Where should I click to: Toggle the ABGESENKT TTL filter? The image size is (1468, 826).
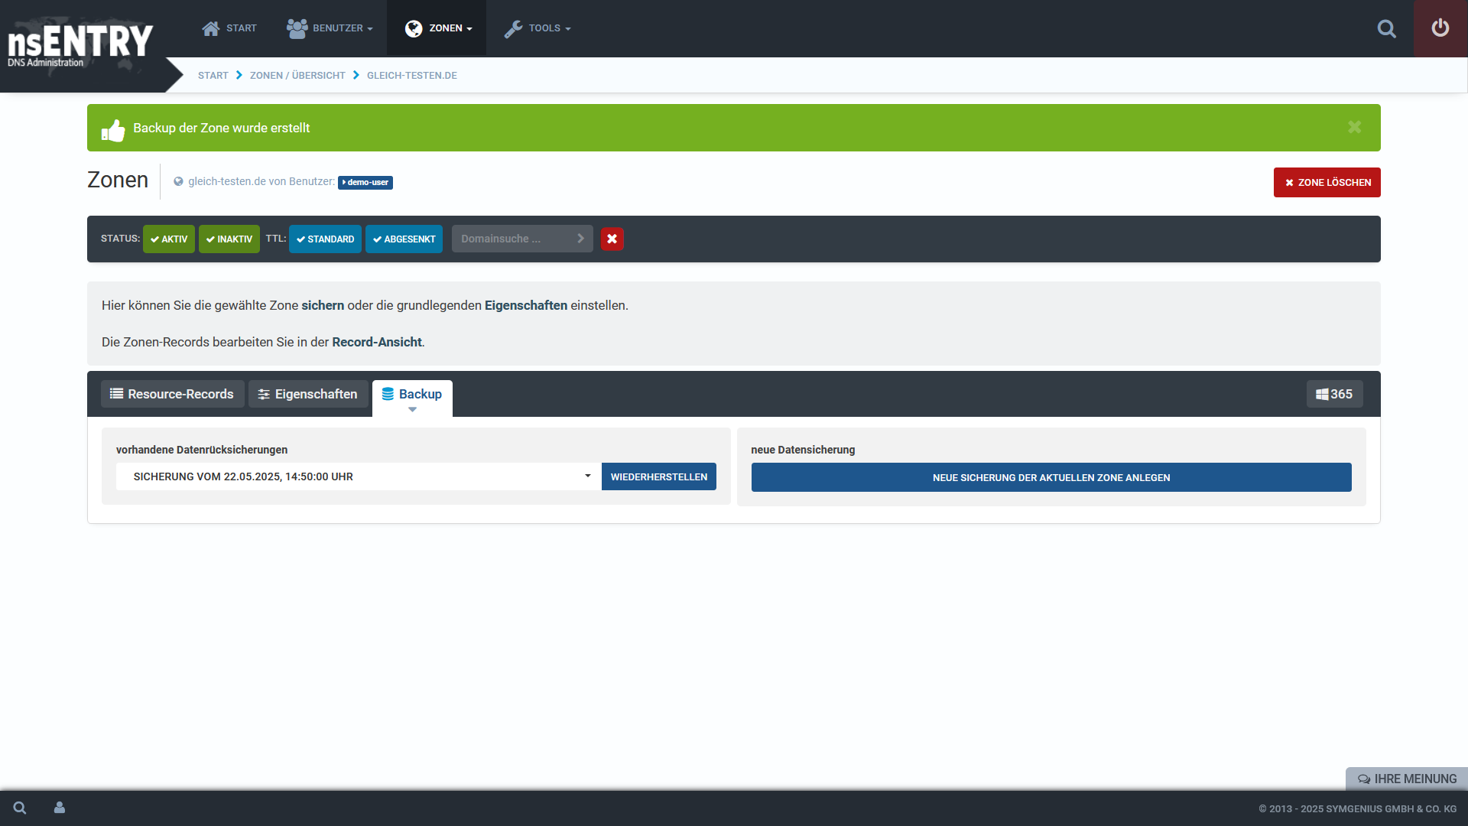click(404, 239)
